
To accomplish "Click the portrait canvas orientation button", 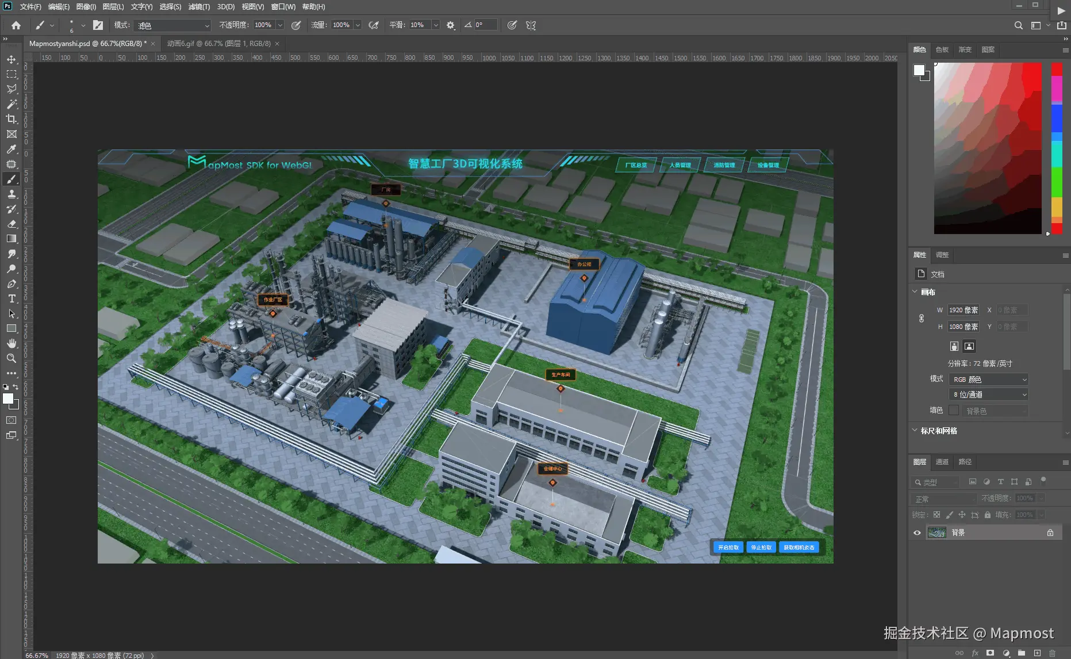I will click(x=954, y=346).
